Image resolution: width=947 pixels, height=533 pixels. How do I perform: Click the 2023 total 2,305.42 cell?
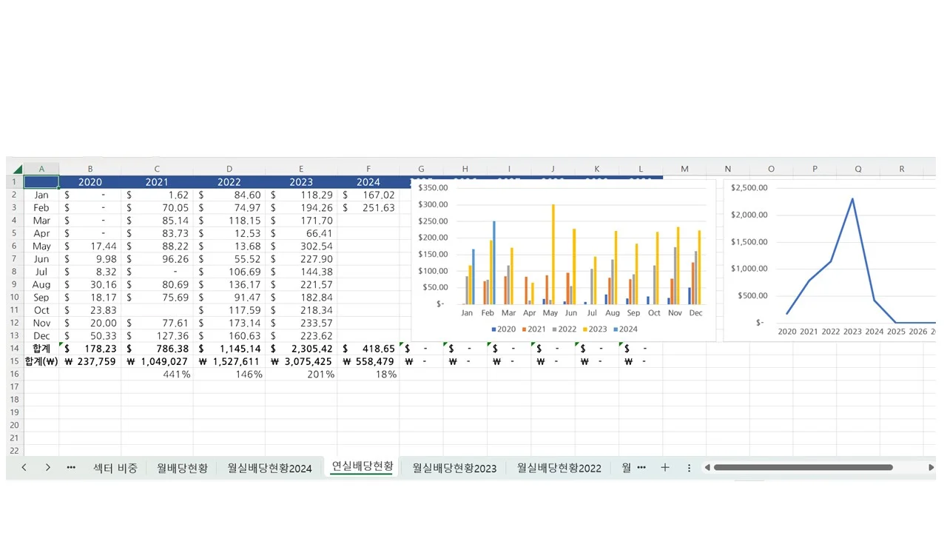301,349
